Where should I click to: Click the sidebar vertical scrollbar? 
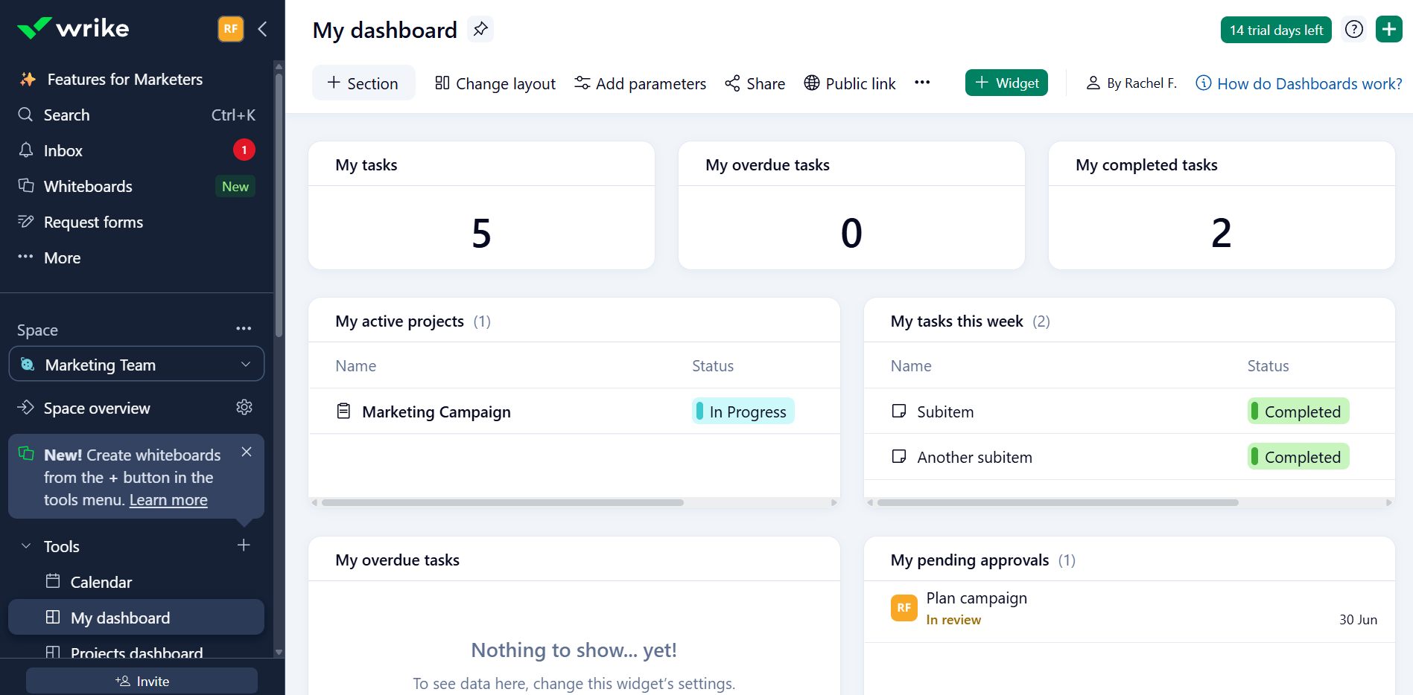279,205
